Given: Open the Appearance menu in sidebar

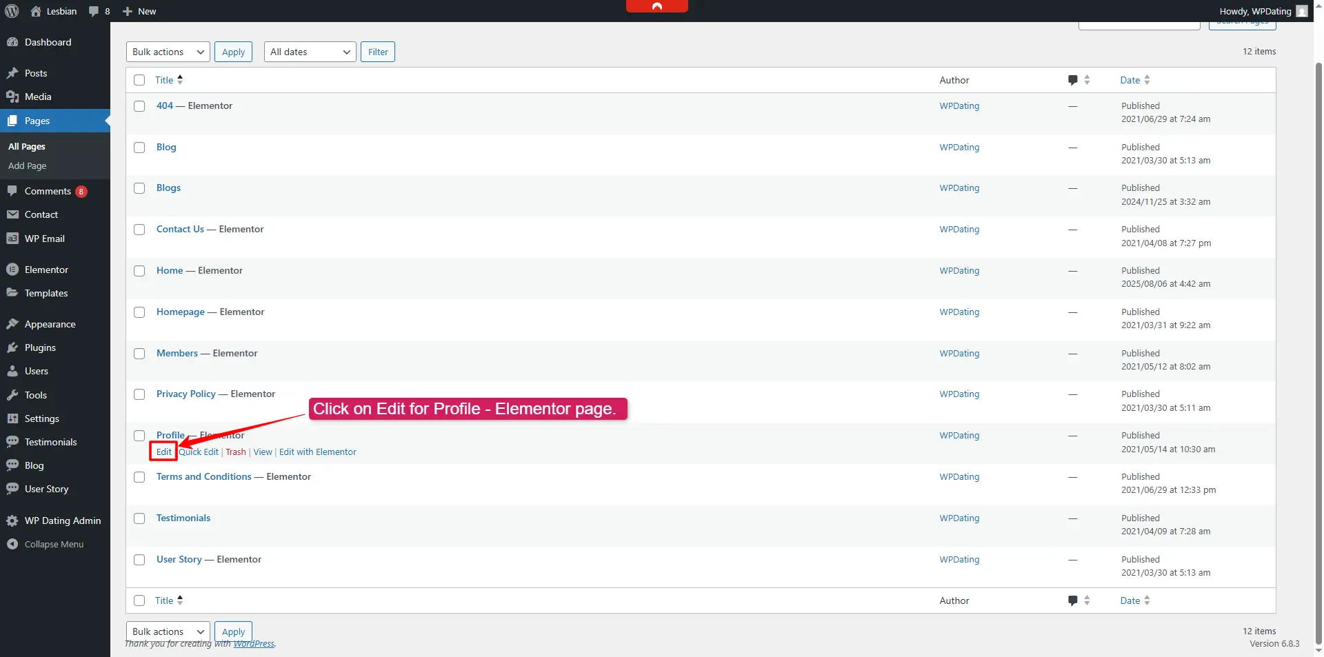Looking at the screenshot, I should (x=50, y=324).
